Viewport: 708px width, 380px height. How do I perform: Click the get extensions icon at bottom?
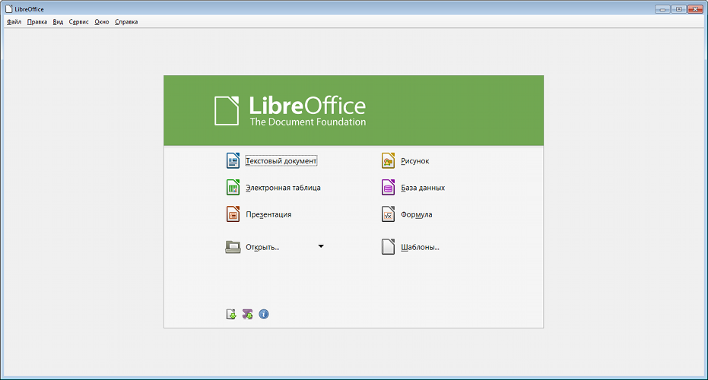(x=247, y=314)
